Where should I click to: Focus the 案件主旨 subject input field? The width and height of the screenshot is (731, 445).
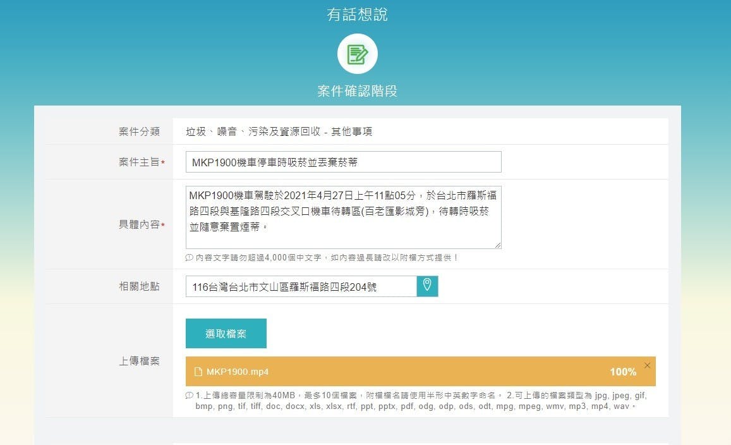click(x=343, y=162)
